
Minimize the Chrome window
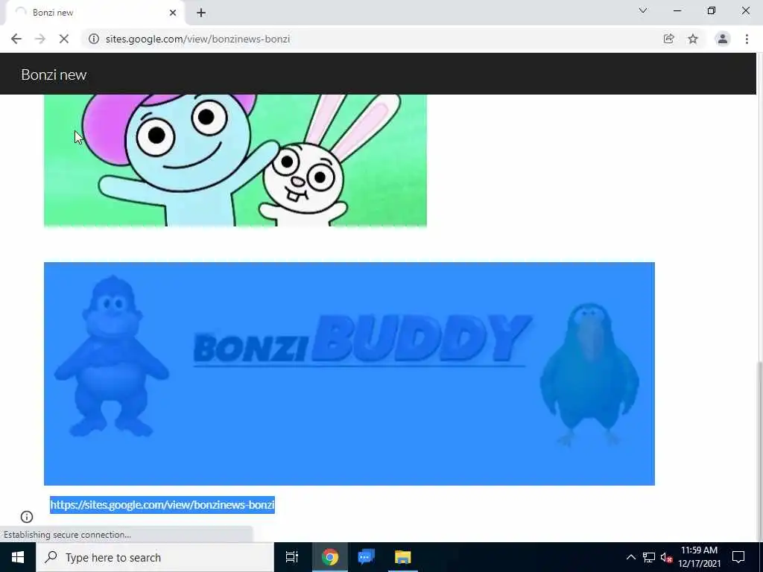coord(677,10)
